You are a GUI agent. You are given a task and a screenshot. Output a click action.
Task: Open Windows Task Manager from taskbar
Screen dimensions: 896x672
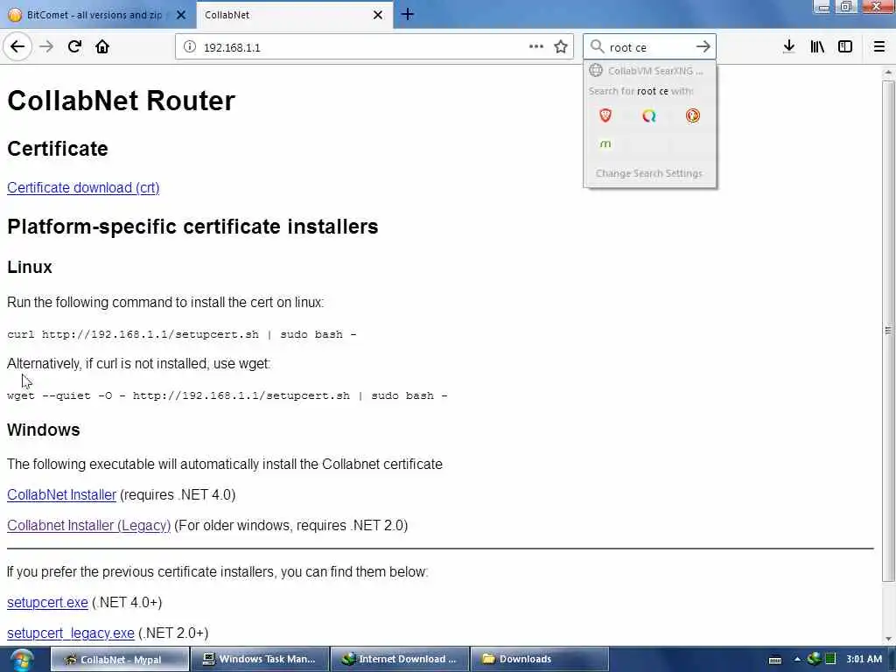[260, 660]
